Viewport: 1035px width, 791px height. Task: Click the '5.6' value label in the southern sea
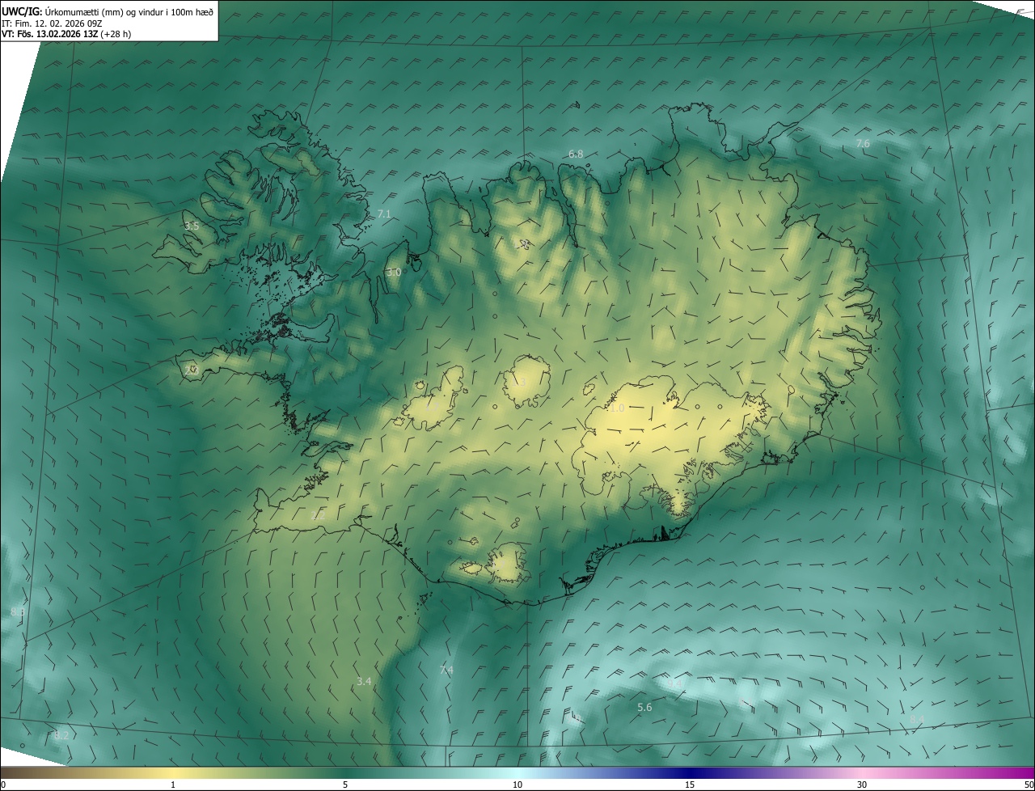[x=644, y=708]
